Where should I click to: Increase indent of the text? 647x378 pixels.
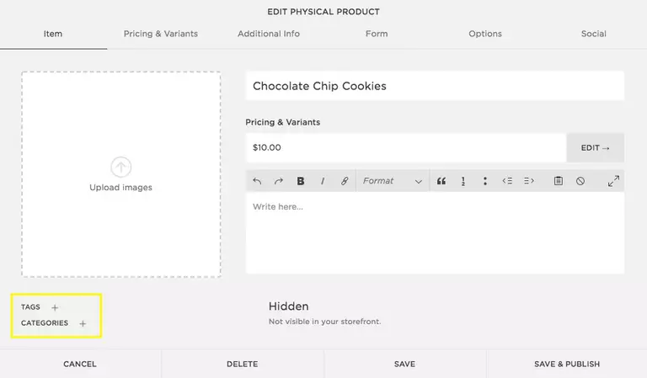pyautogui.click(x=529, y=181)
